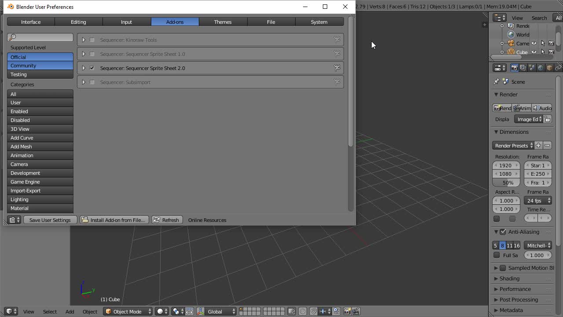
Task: Open the Object Mode dropdown
Action: point(128,311)
